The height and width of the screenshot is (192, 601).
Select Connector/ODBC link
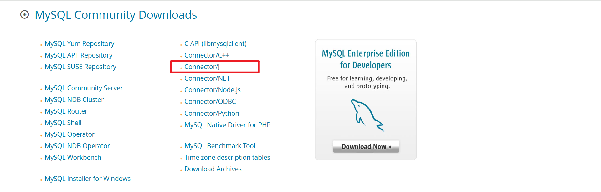pos(210,102)
